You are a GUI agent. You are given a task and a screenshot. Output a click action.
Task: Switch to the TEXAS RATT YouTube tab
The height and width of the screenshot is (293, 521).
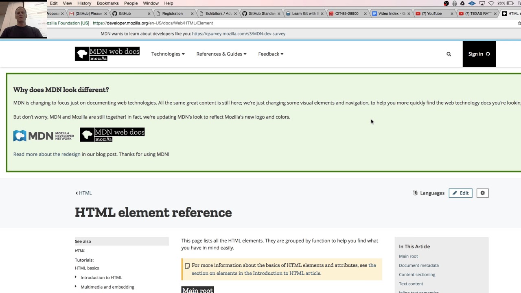coord(477,13)
